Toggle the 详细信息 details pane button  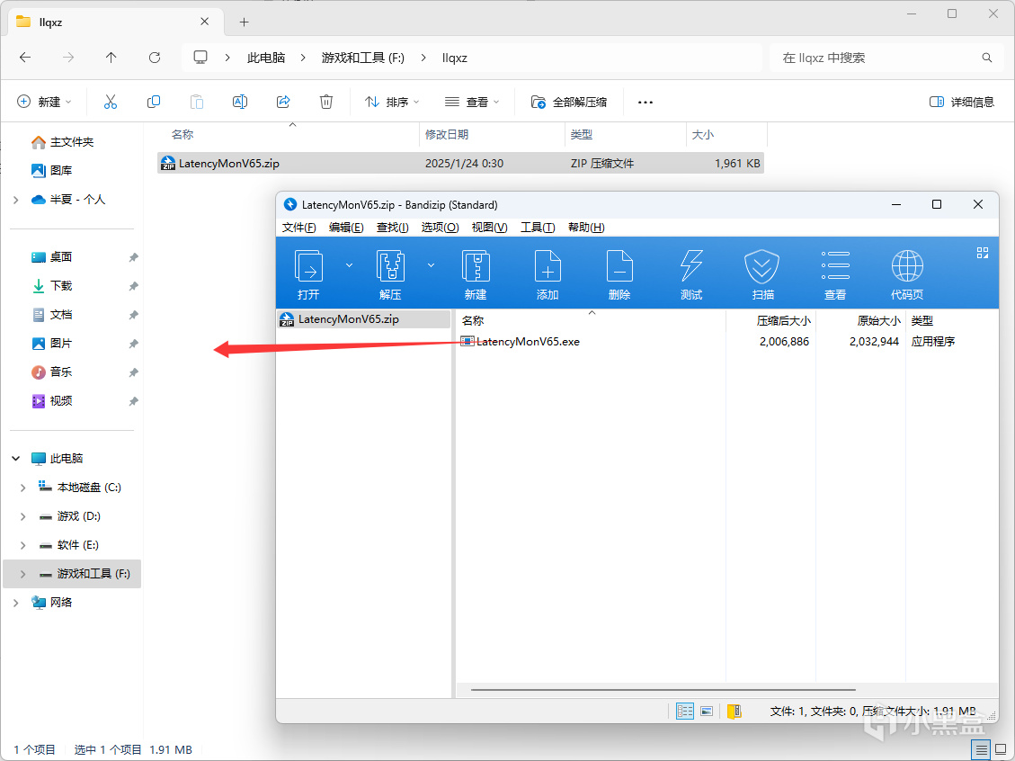click(962, 102)
